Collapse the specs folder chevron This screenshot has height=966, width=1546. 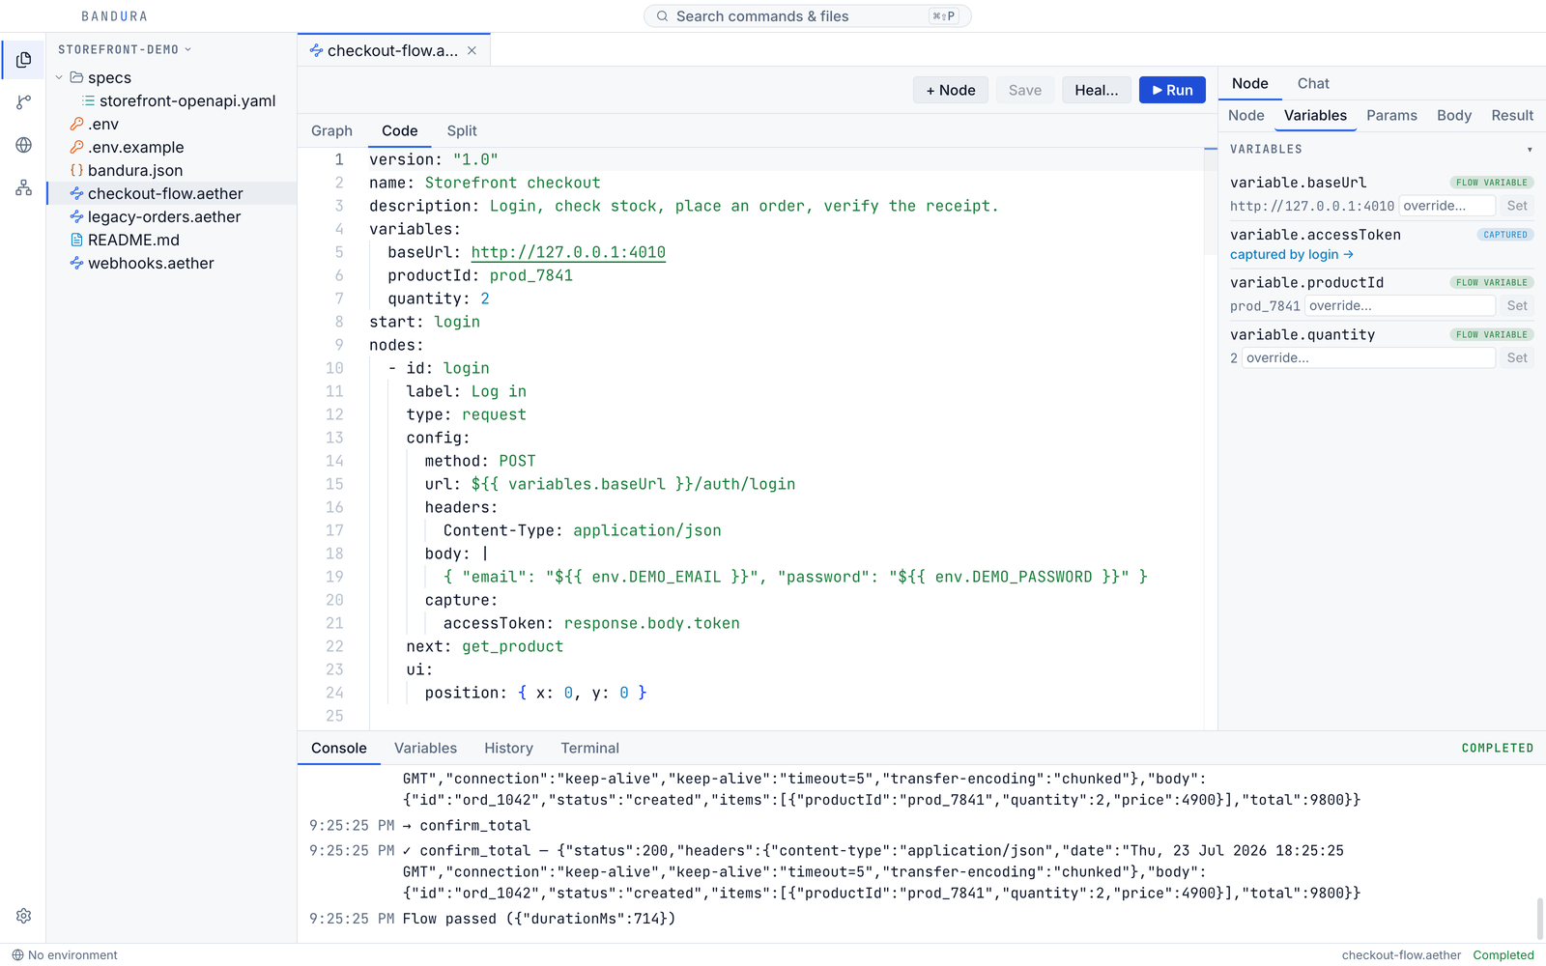[59, 77]
